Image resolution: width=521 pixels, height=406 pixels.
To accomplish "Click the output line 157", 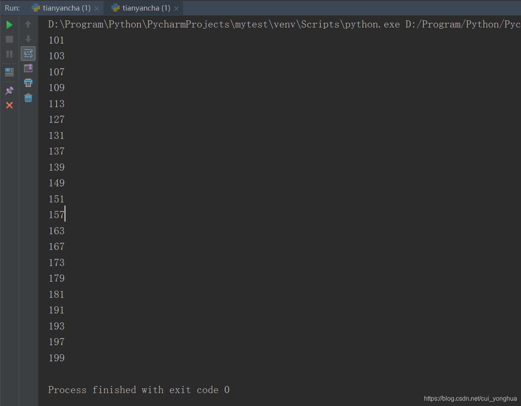I will pyautogui.click(x=57, y=215).
